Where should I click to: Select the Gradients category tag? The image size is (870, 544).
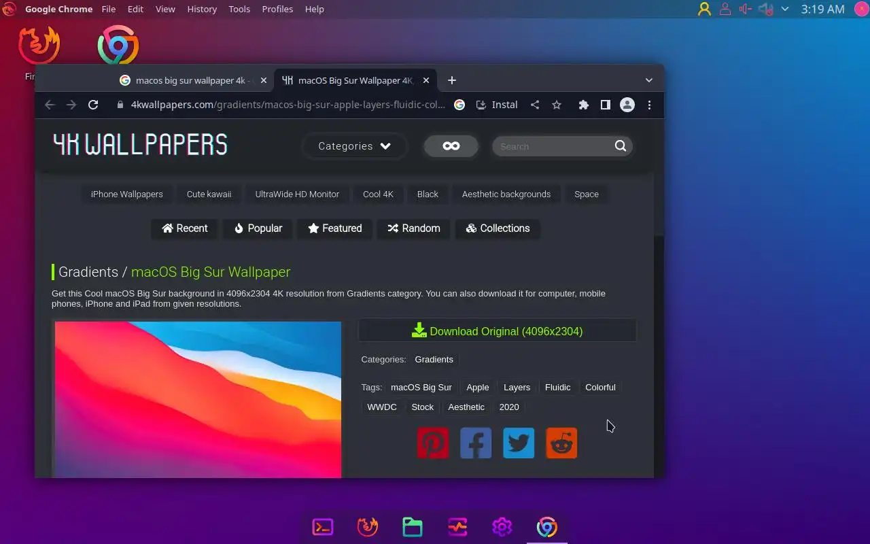click(434, 359)
